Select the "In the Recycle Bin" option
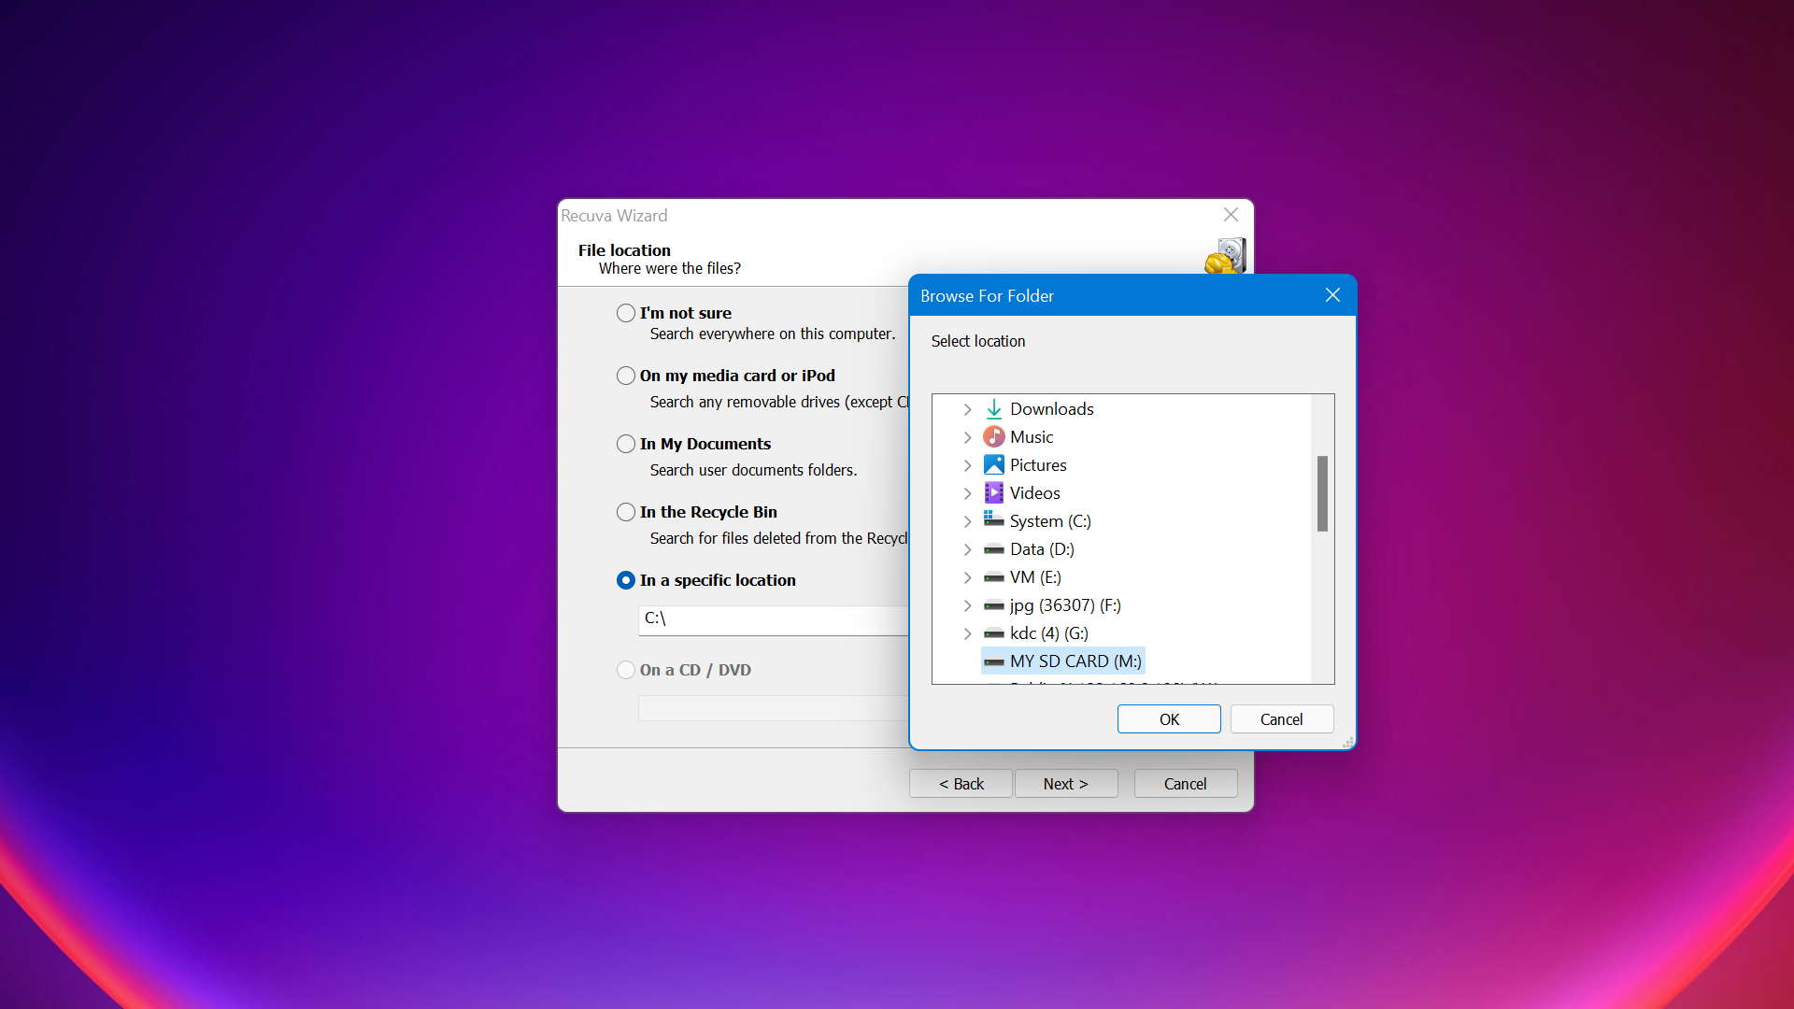1794x1009 pixels. (x=626, y=512)
